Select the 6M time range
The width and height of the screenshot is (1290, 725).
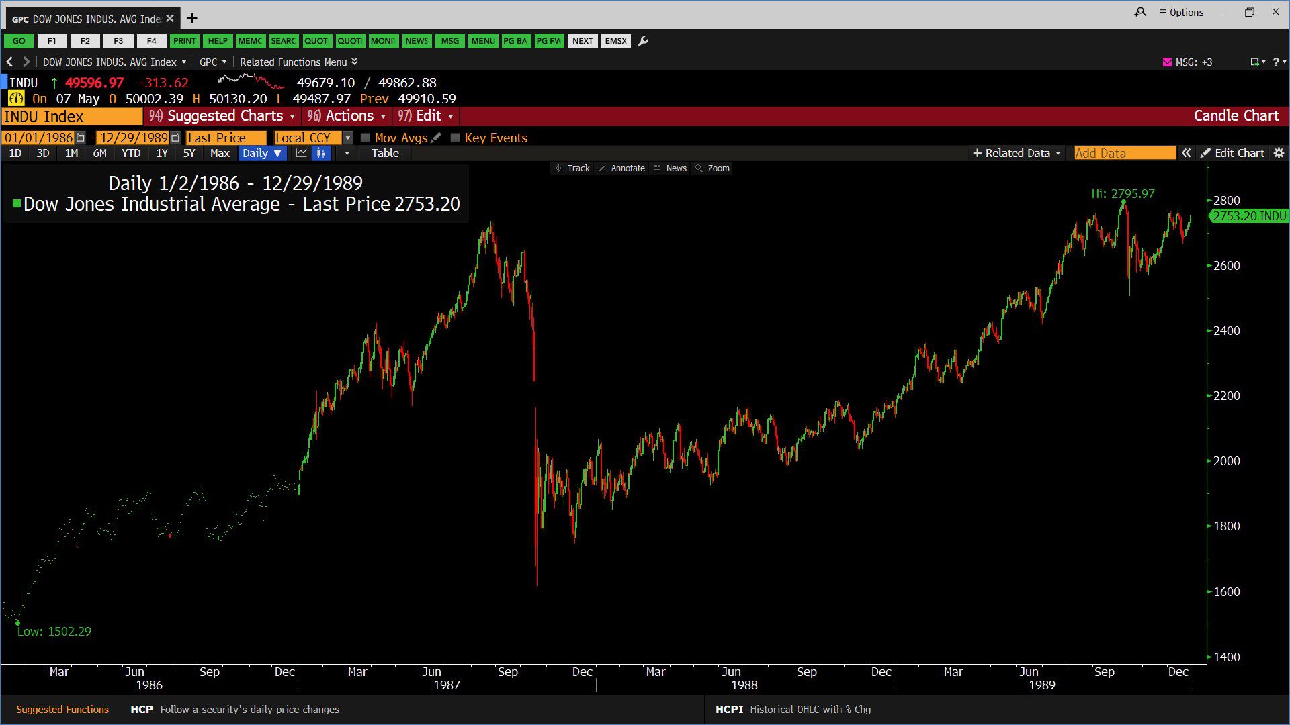click(100, 153)
